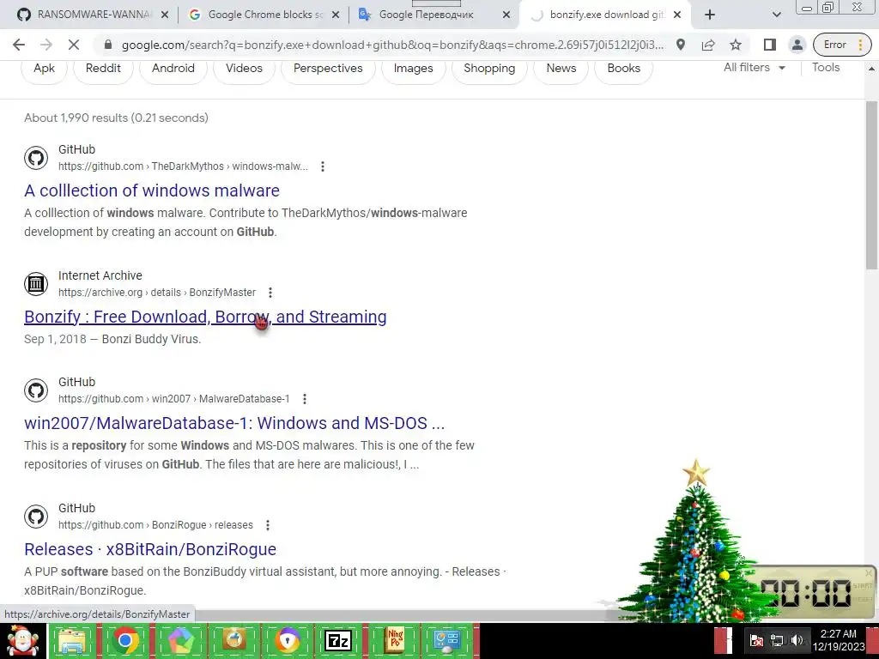This screenshot has width=879, height=659.
Task: Click the Internet Archive favicon icon
Action: coord(36,284)
